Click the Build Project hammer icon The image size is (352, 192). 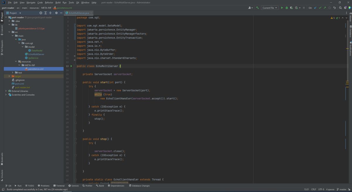pyautogui.click(x=257, y=8)
